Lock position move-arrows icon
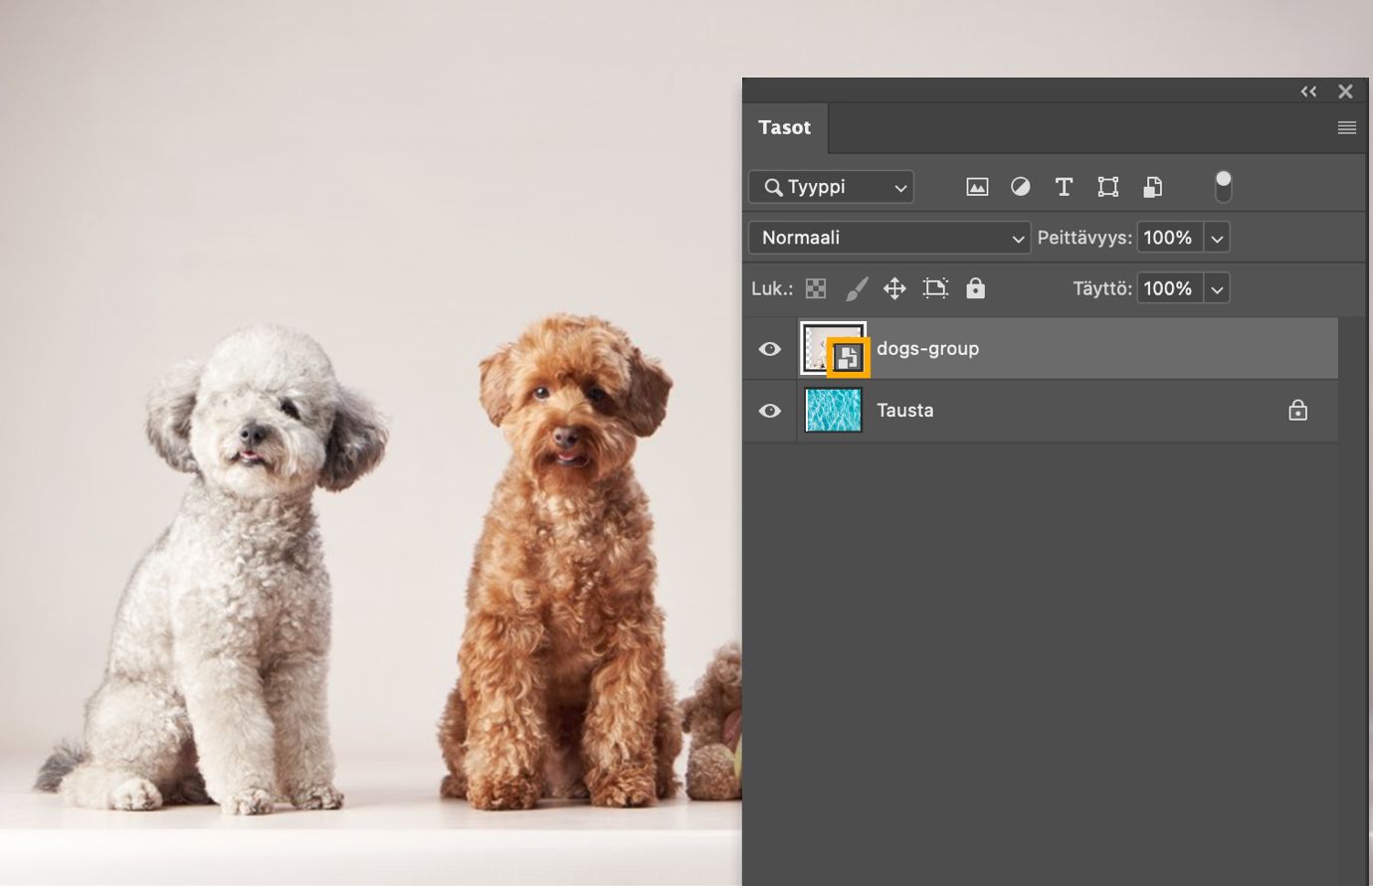The image size is (1373, 886). (x=894, y=288)
